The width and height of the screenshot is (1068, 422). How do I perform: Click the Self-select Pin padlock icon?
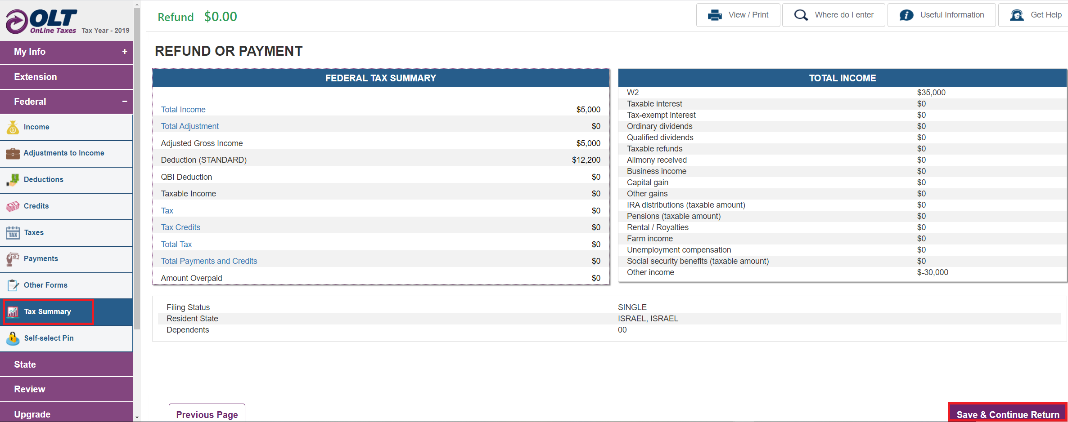13,338
